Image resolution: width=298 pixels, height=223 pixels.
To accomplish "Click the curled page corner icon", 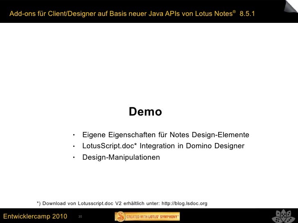I will (290, 7).
